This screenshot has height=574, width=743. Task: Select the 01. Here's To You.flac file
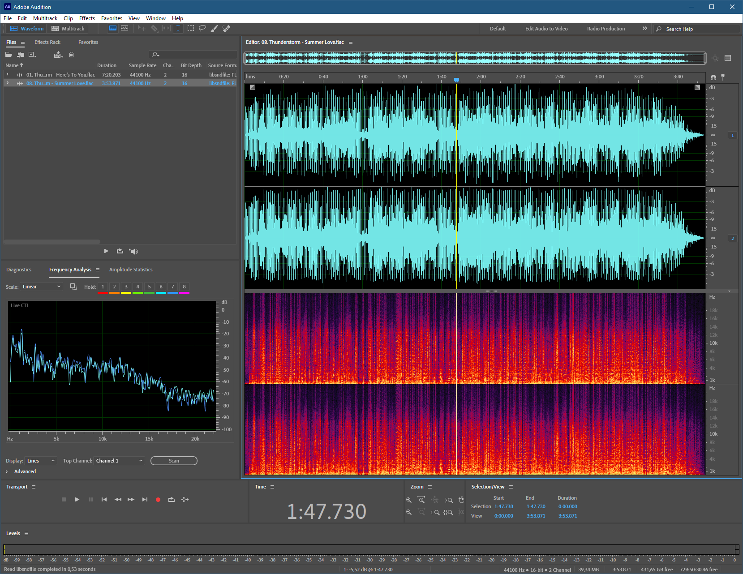[60, 75]
